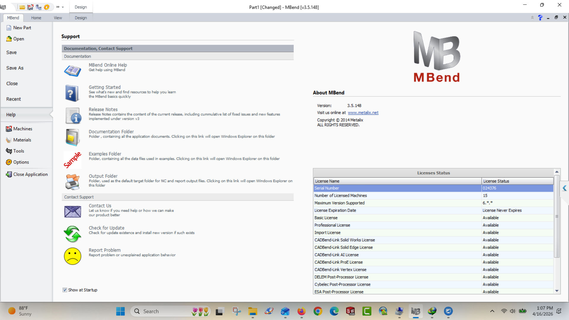Toggle the Show at Startup checkbox
This screenshot has height=320, width=569.
click(65, 290)
